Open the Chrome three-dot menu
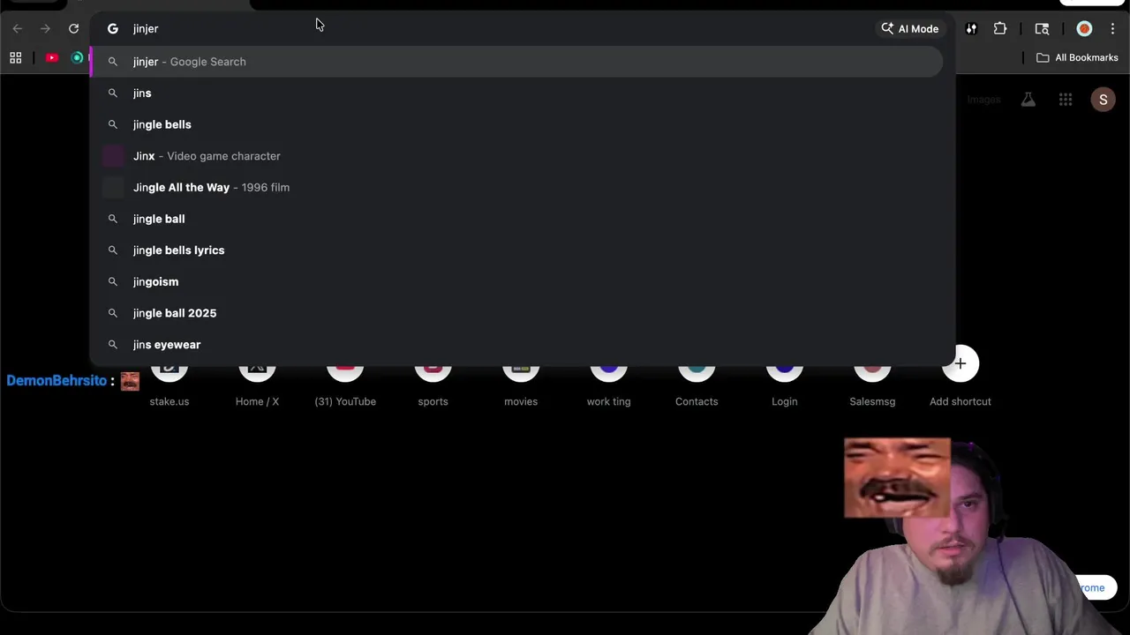 click(1112, 29)
